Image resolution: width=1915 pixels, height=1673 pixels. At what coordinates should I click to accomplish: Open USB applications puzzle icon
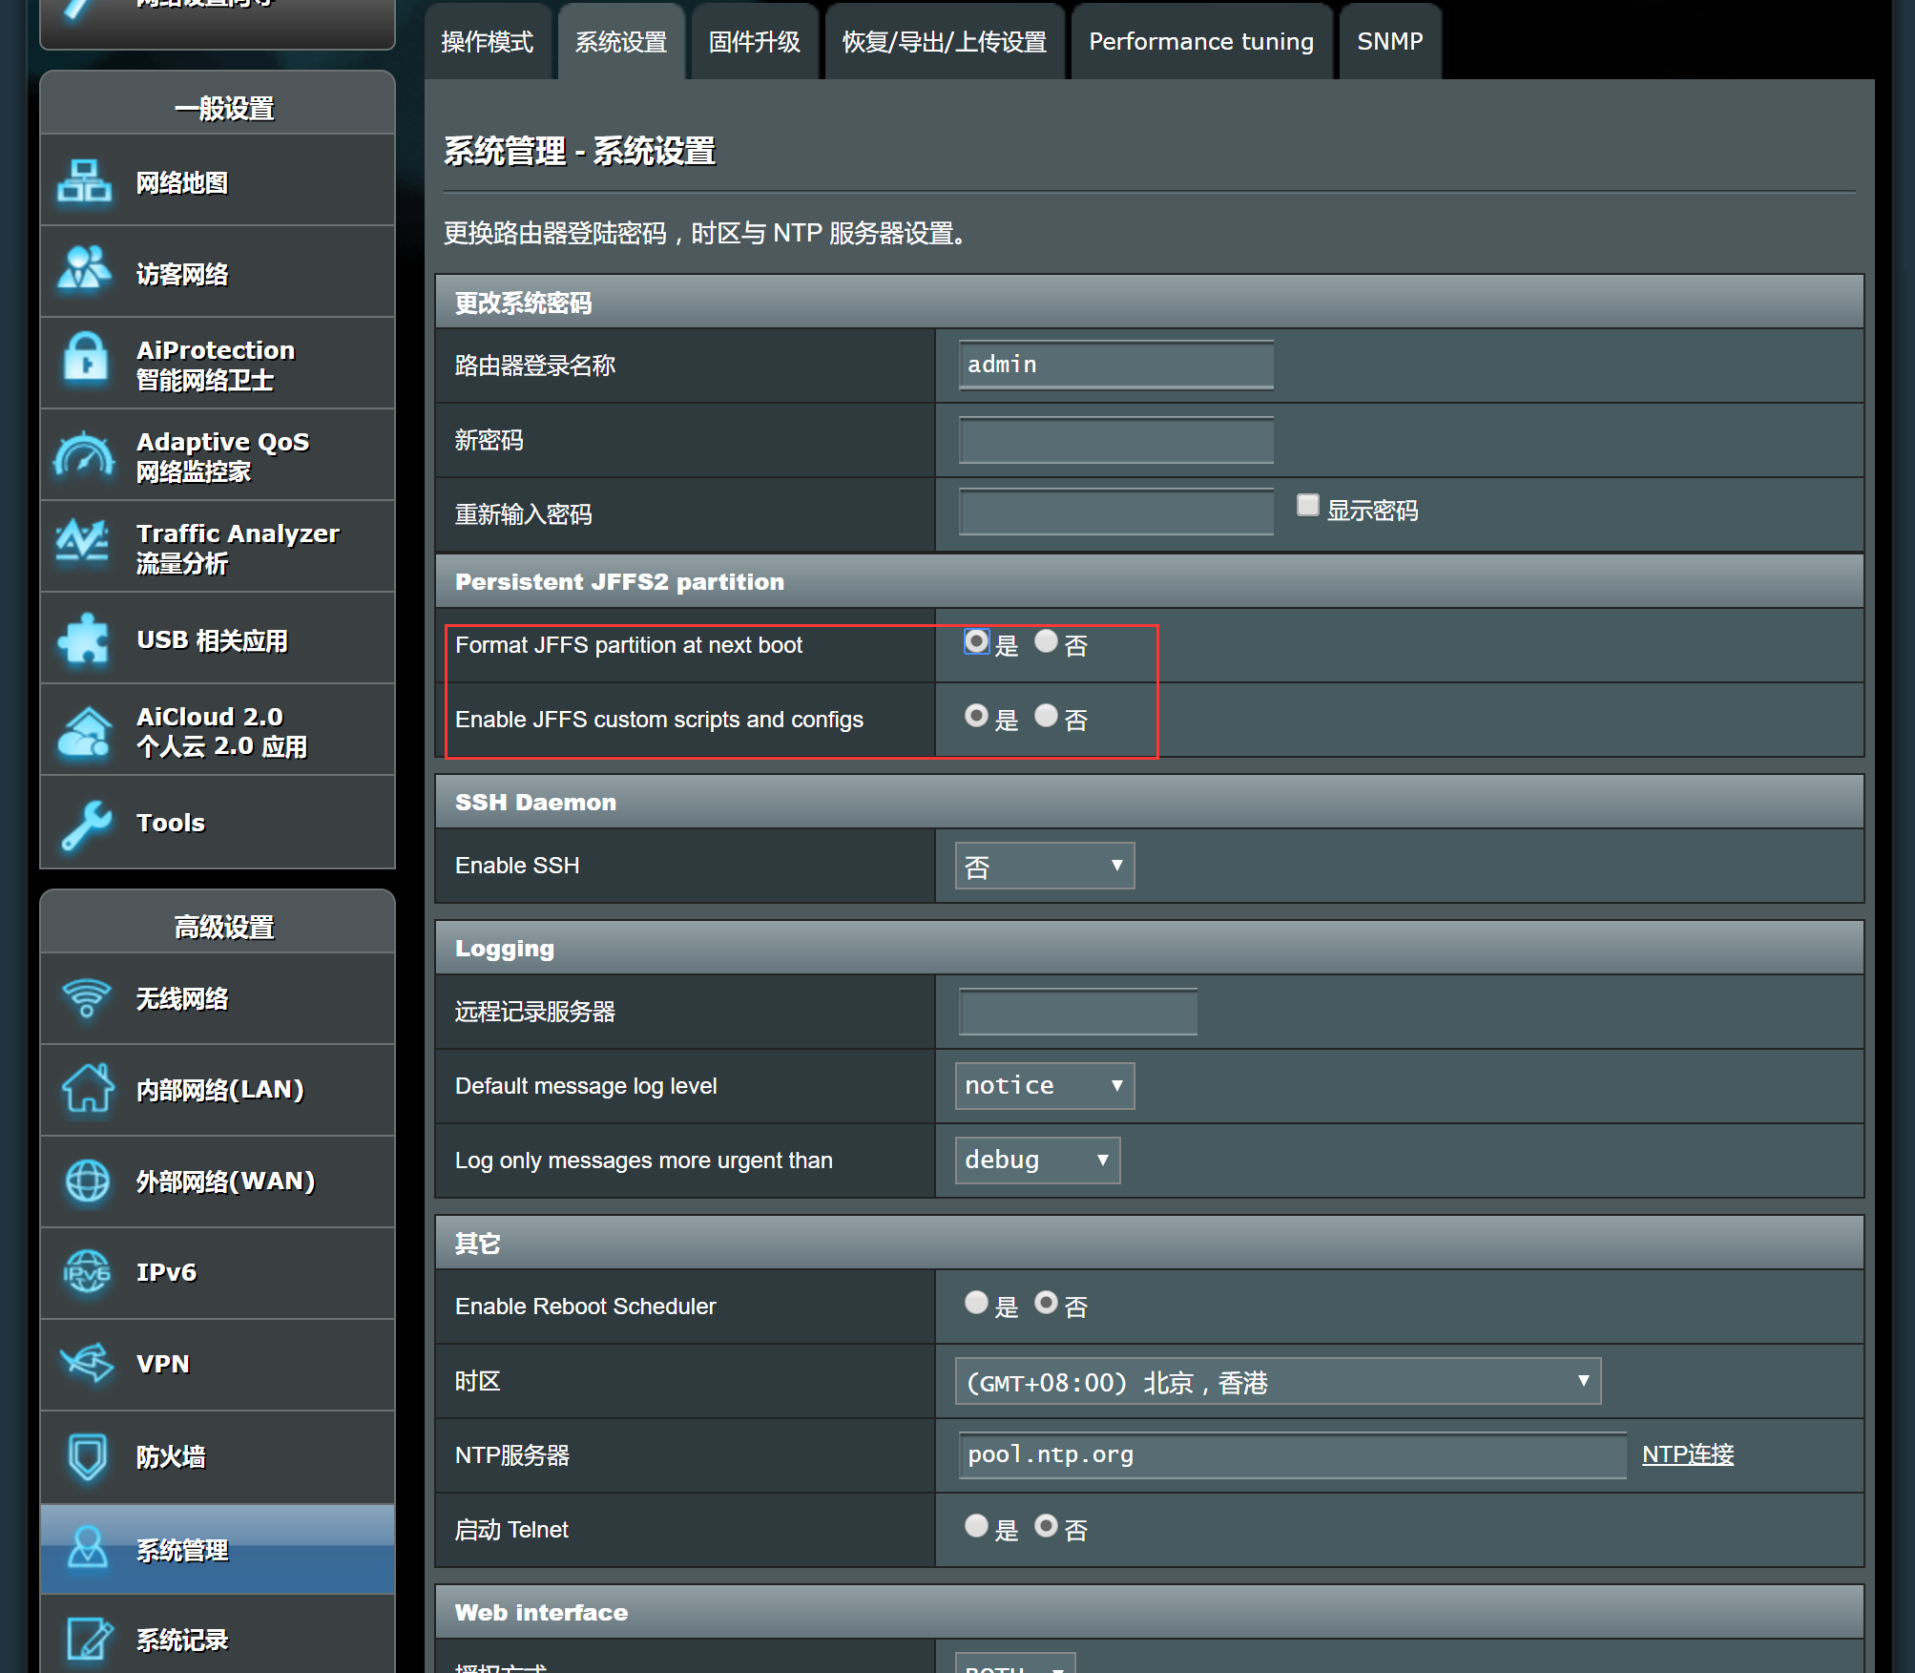(x=84, y=638)
